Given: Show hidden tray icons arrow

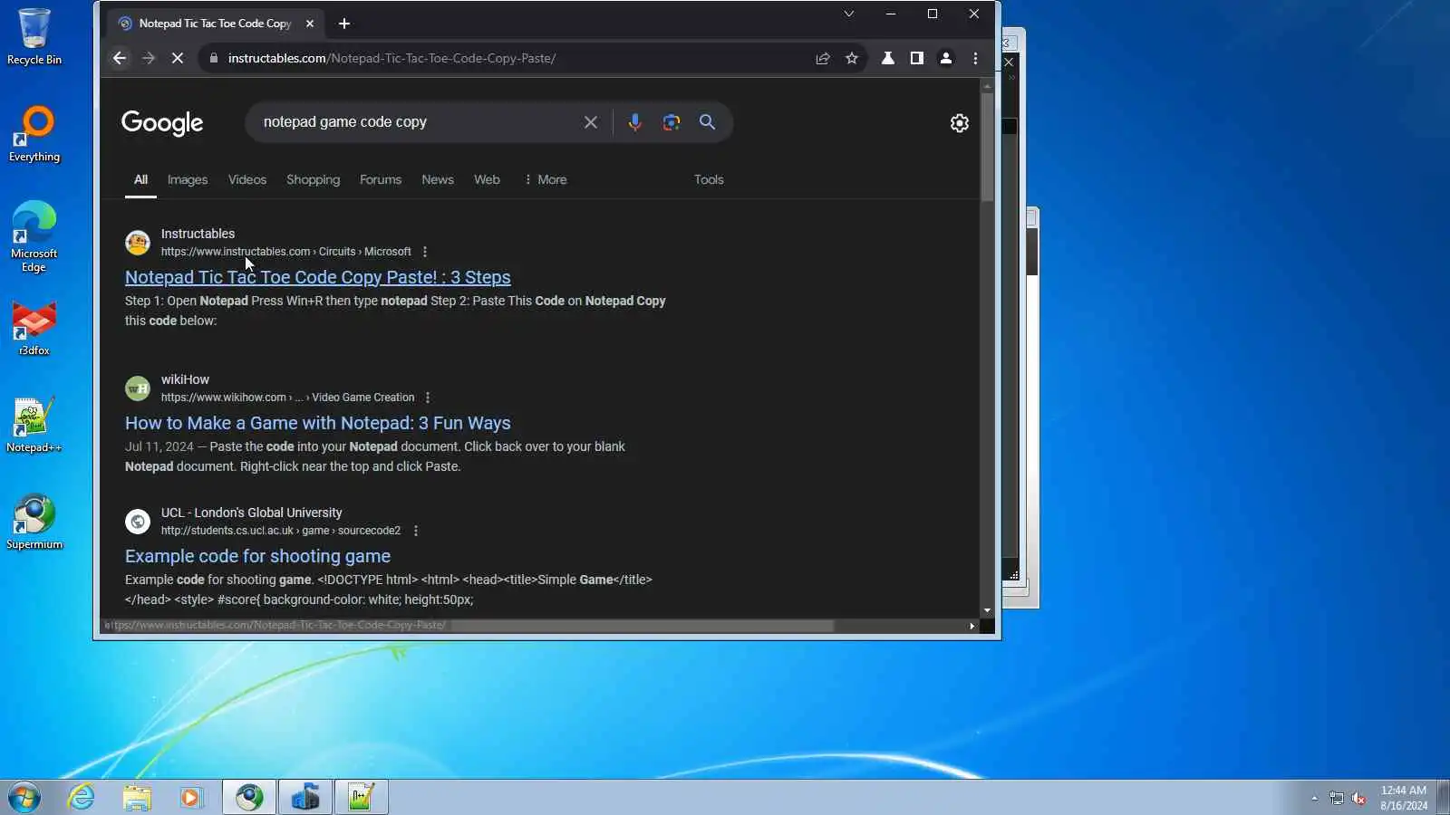Looking at the screenshot, I should tap(1314, 798).
